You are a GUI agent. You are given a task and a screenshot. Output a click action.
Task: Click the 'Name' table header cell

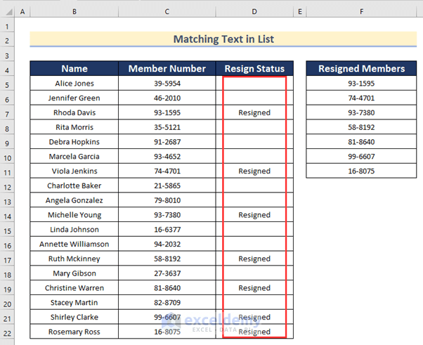[x=74, y=69]
